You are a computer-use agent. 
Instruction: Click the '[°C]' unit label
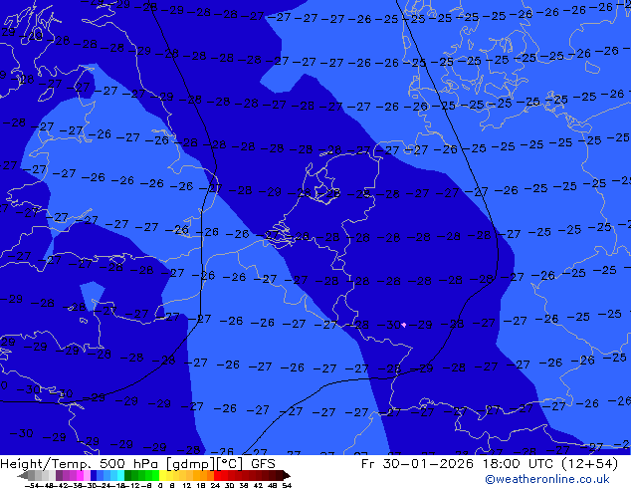[x=231, y=464]
